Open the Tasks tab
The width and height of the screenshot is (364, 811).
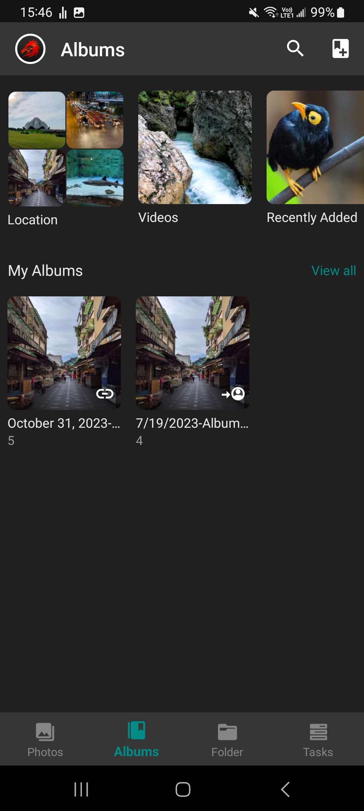[x=318, y=738]
